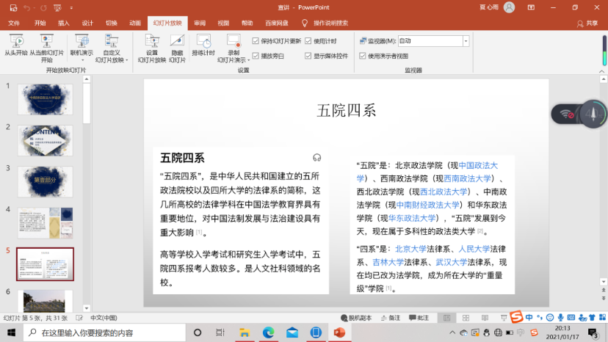Switch to 设计 tab
This screenshot has height=342, width=608.
(87, 23)
